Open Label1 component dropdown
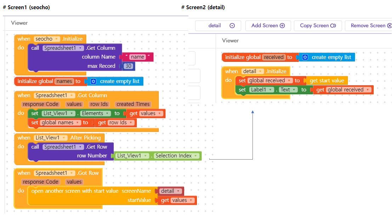The image size is (392, 215). [262, 90]
